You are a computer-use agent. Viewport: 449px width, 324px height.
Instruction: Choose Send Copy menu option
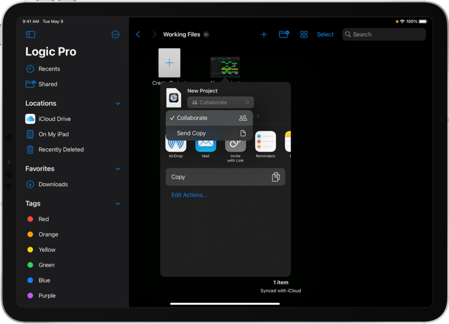209,133
